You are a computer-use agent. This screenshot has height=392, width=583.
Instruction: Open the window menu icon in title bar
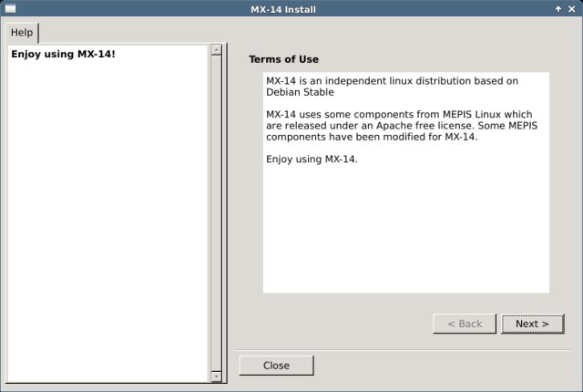[x=10, y=8]
